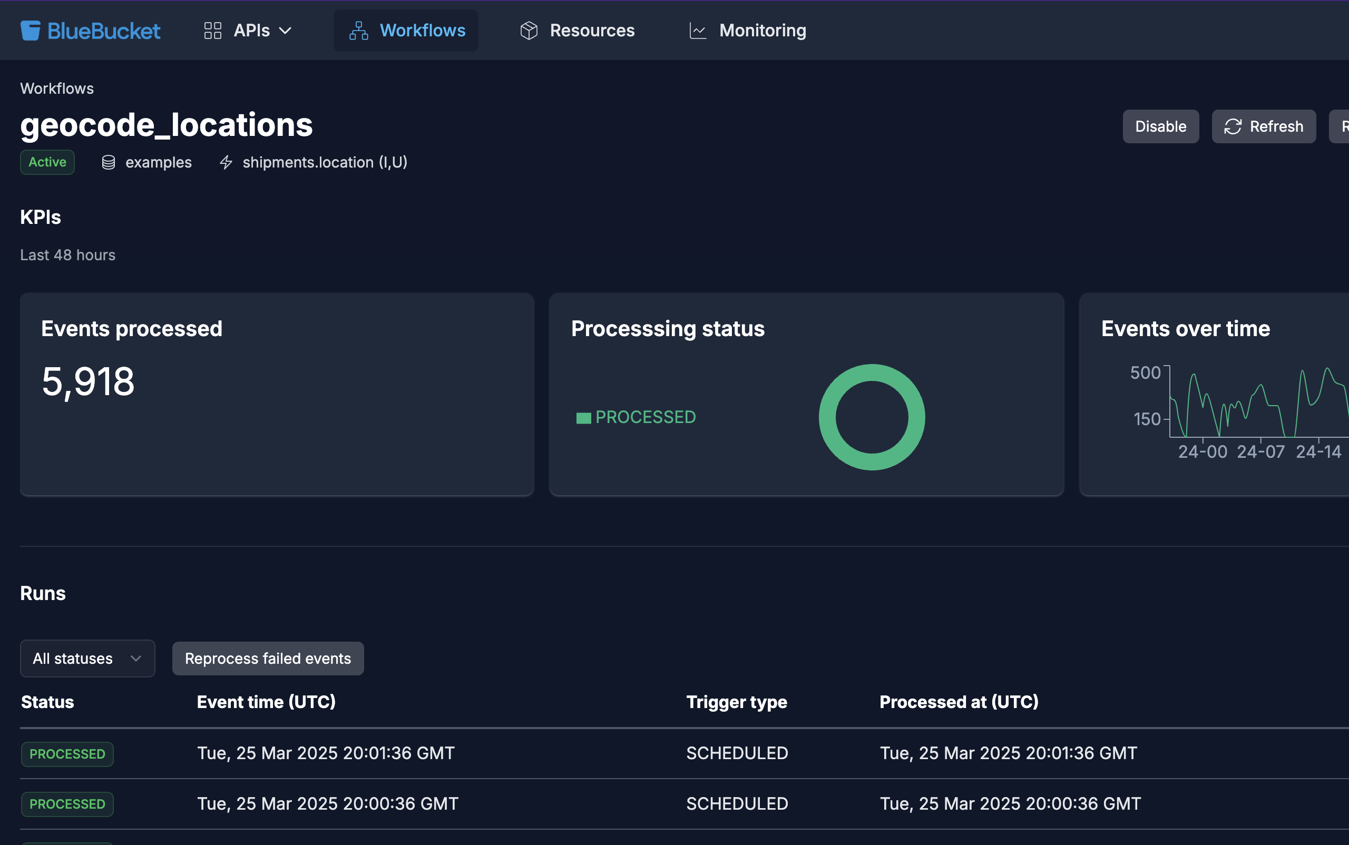Click the package icon next to Resources
This screenshot has width=1349, height=845.
529,30
